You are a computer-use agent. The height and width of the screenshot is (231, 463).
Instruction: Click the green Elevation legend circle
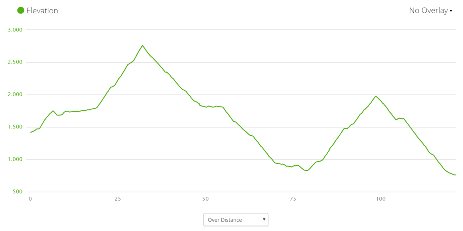pos(21,10)
